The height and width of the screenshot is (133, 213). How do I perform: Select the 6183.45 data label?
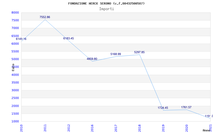[x=69, y=38]
